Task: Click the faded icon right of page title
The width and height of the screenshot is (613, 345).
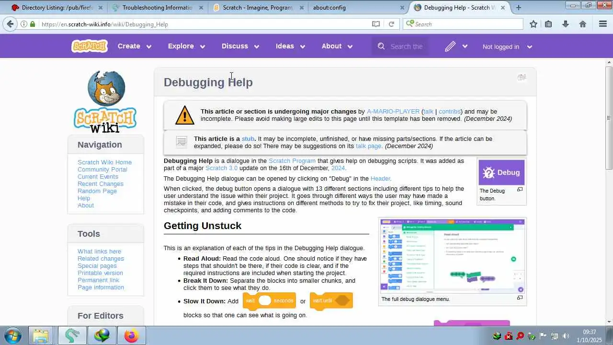Action: [522, 77]
